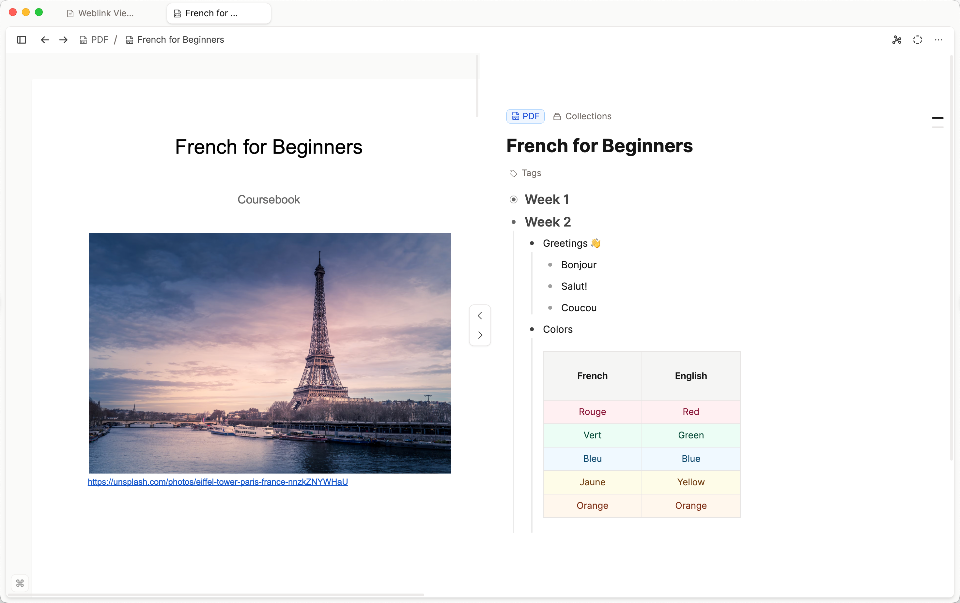Image resolution: width=960 pixels, height=603 pixels.
Task: Click the Tags icon under the title
Action: click(514, 173)
